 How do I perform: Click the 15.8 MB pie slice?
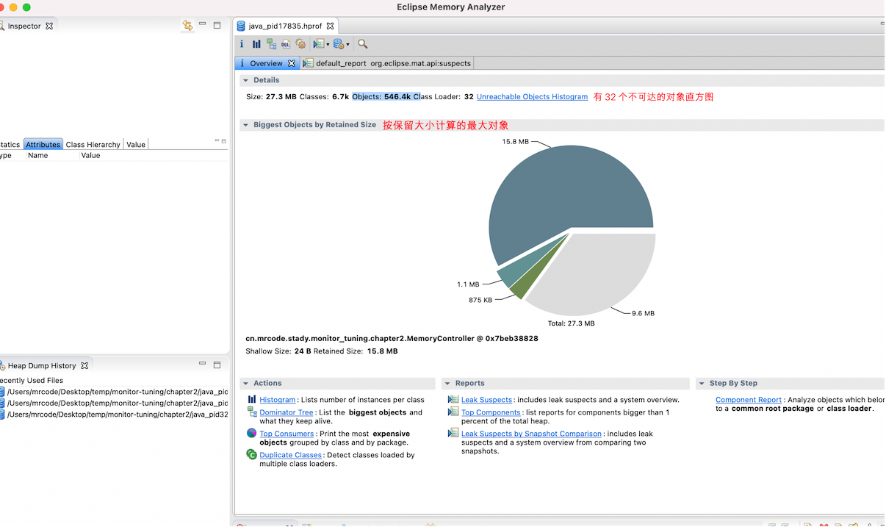558,191
